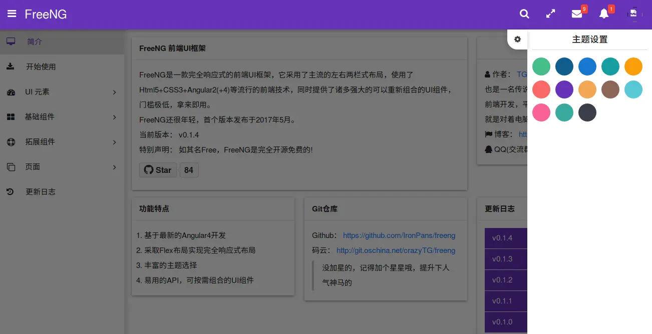The width and height of the screenshot is (652, 334).
Task: Click the monitor icon beside 简介
Action: click(11, 41)
